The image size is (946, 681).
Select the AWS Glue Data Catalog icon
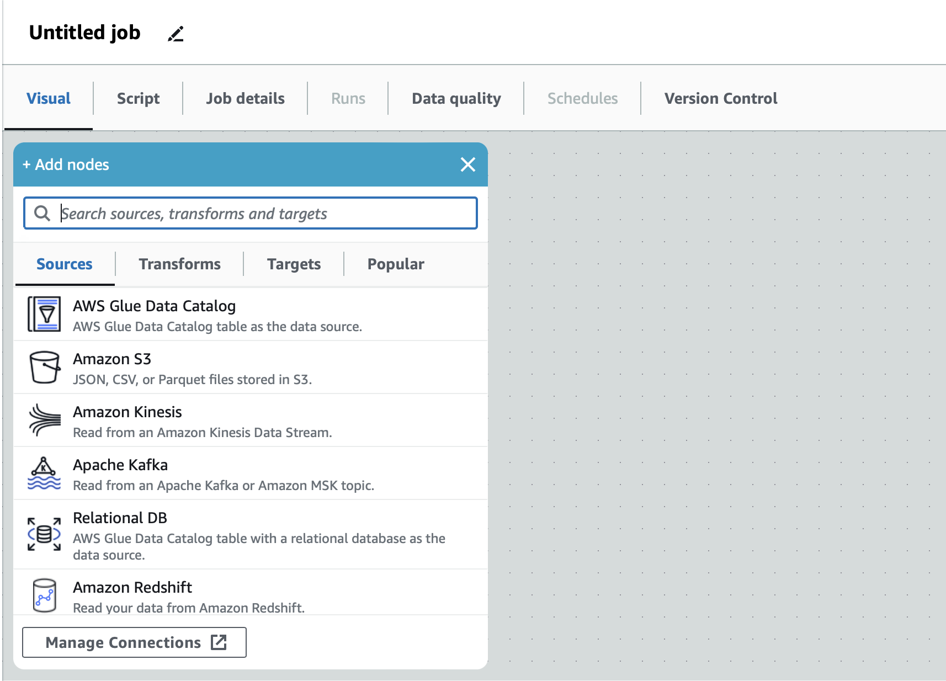tap(44, 314)
